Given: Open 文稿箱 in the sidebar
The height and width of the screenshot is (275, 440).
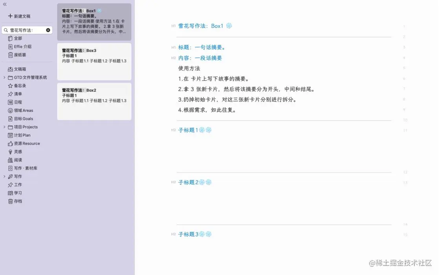Looking at the screenshot, I should tap(20, 69).
